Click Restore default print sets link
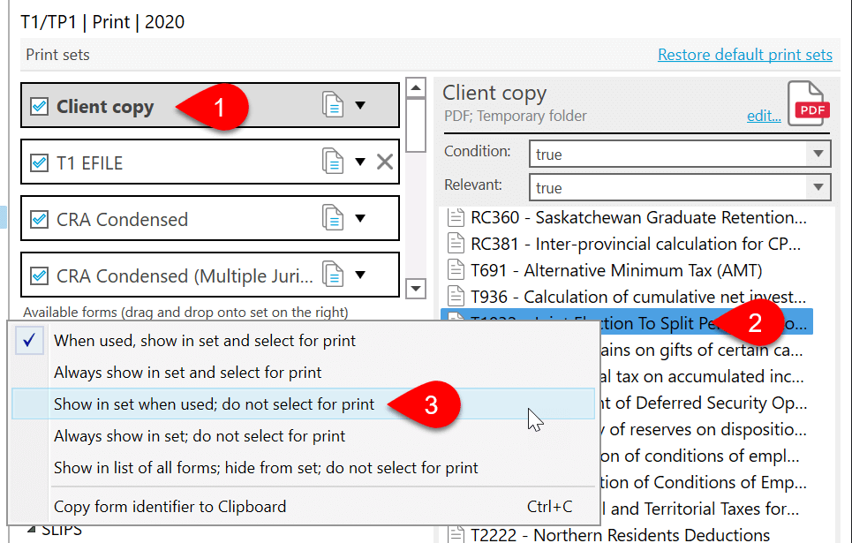Image resolution: width=852 pixels, height=543 pixels. tap(745, 55)
